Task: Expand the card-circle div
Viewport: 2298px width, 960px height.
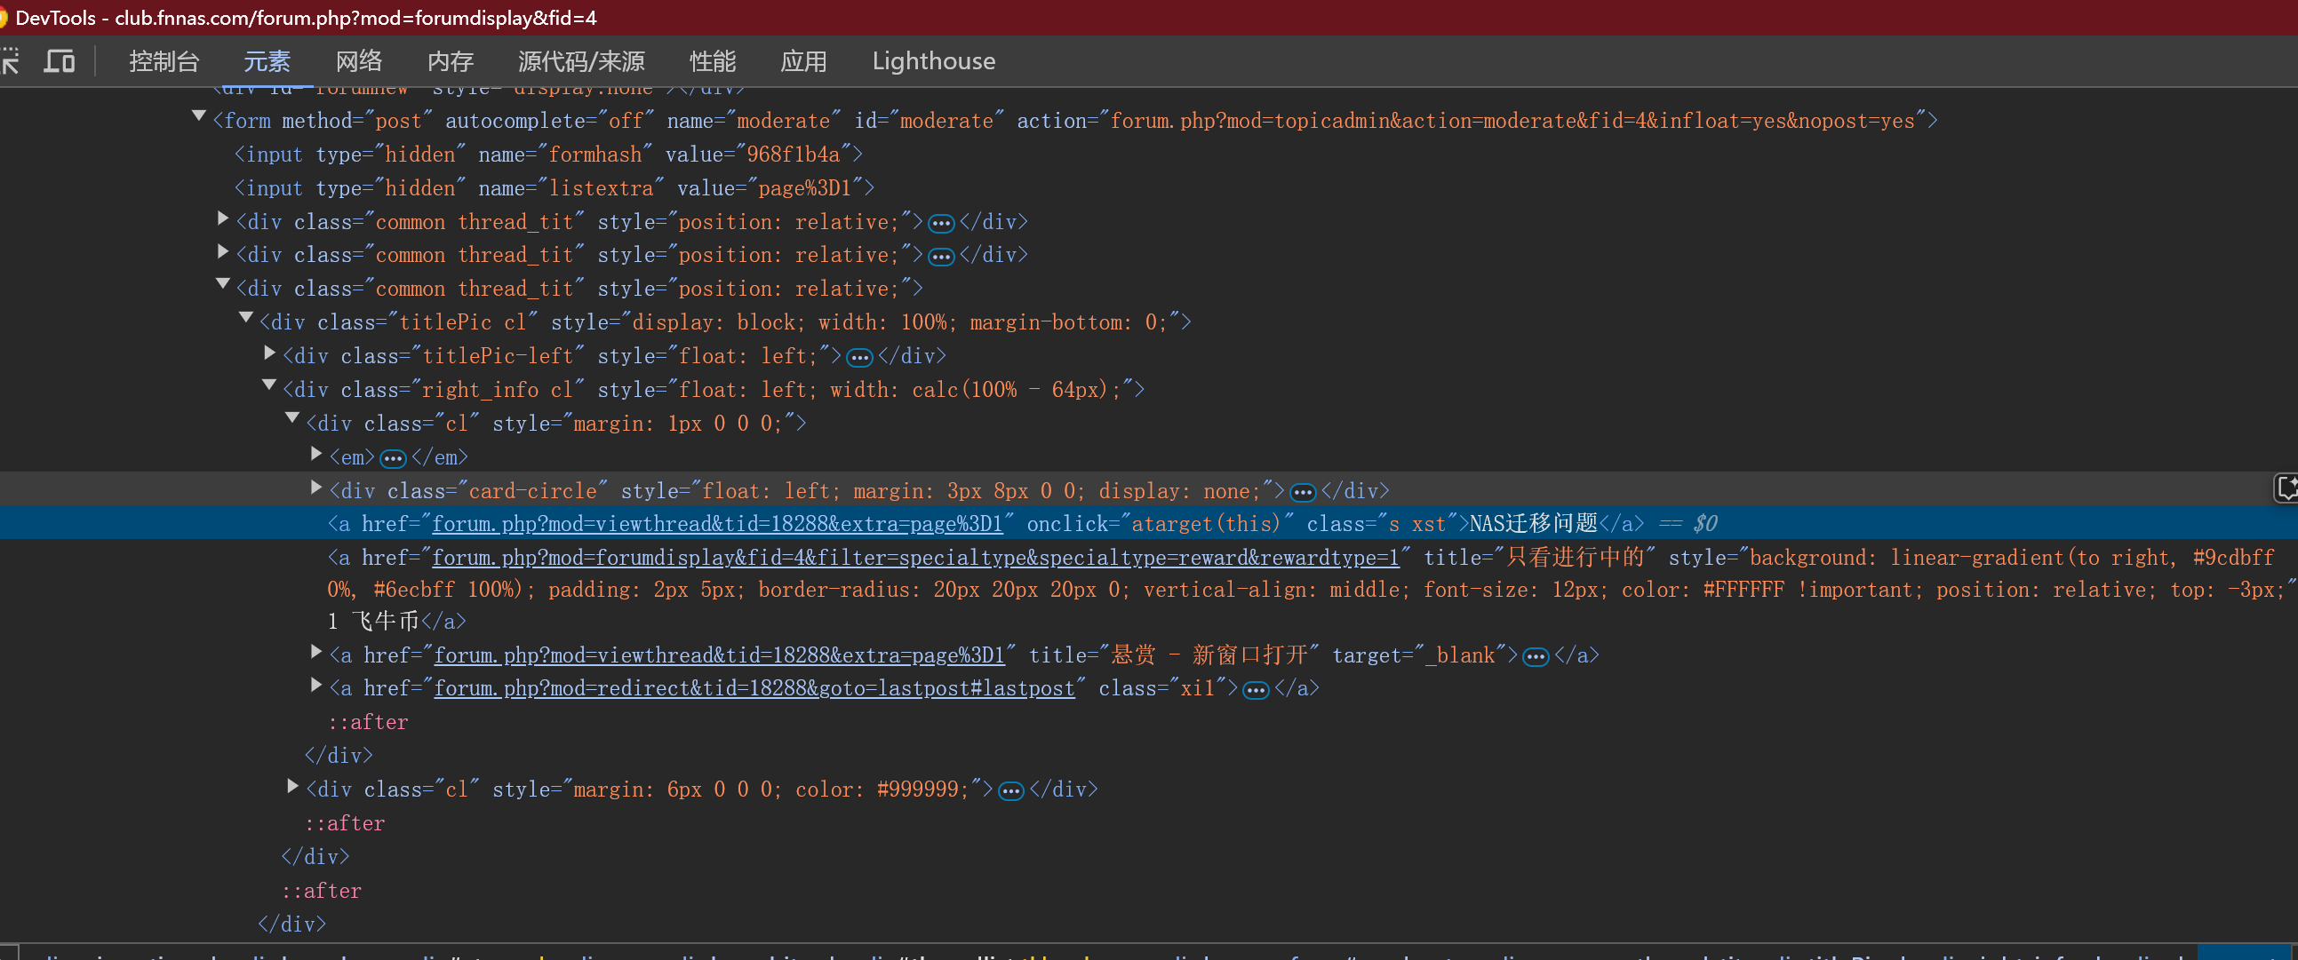Action: 315,487
